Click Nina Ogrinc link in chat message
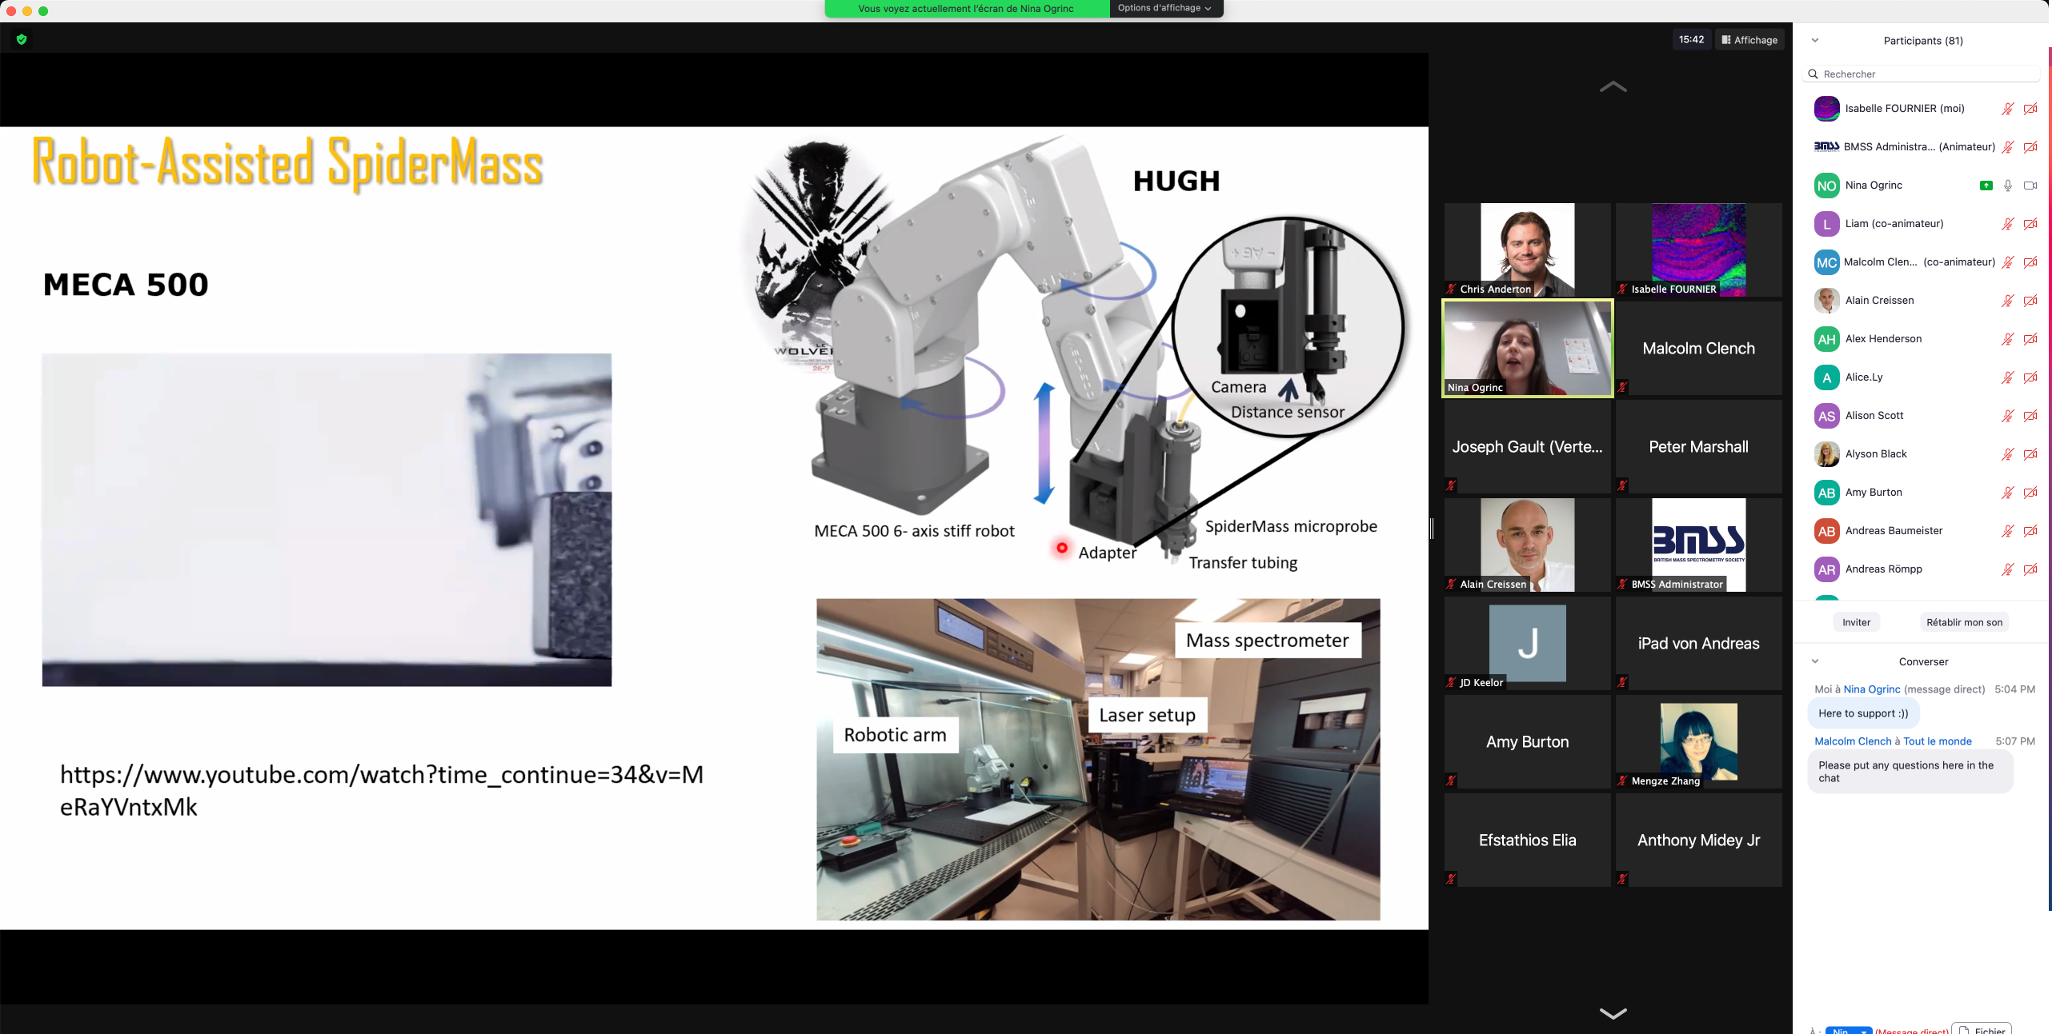 1871,689
